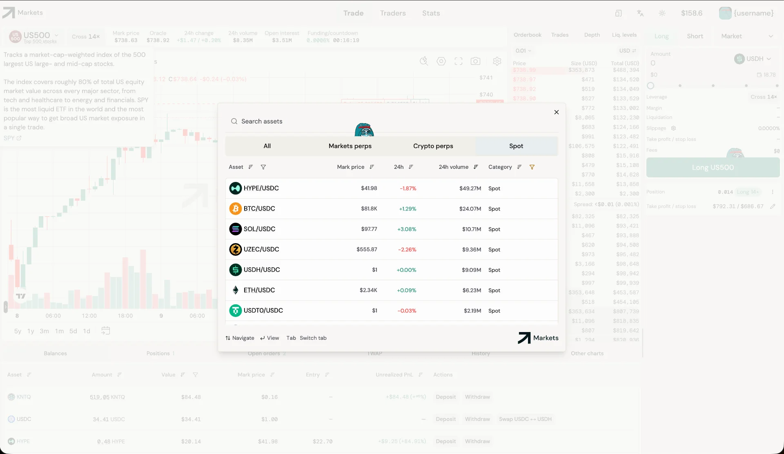Open the ETH/USDC asset row
The width and height of the screenshot is (784, 454).
point(391,290)
